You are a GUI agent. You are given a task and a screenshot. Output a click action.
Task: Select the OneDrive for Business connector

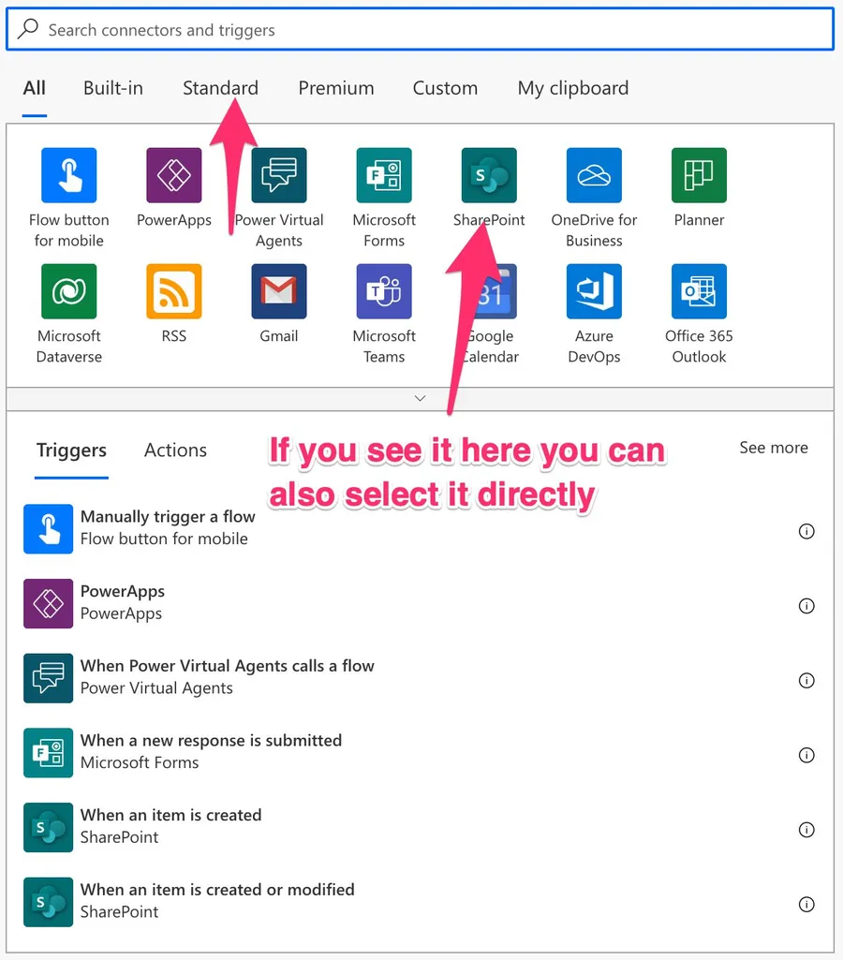tap(594, 175)
